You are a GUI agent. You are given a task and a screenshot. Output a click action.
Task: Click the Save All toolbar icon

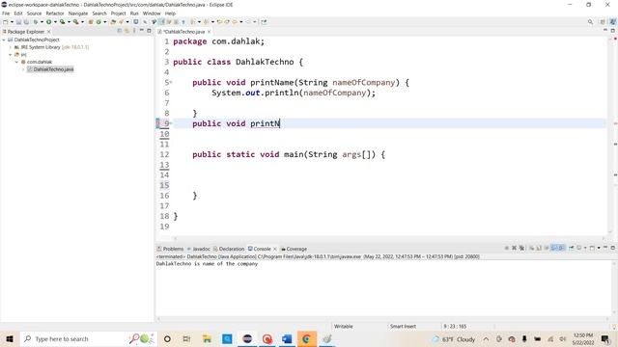26,22
